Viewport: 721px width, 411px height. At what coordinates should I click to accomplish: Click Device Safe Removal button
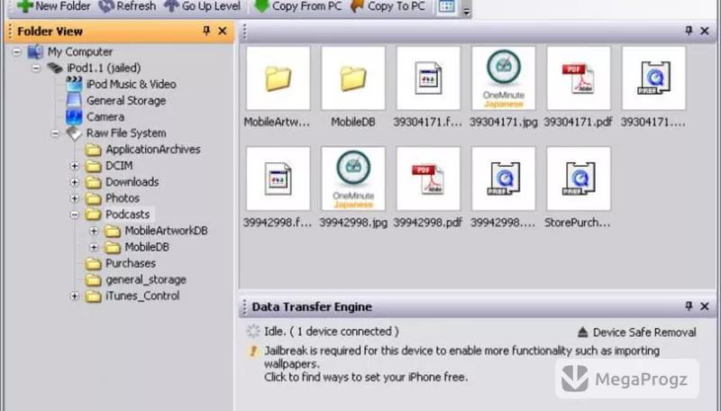coord(637,333)
